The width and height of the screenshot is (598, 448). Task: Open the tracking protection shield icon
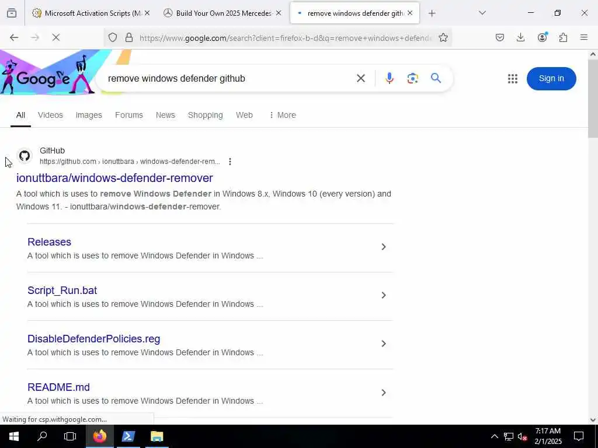[113, 37]
